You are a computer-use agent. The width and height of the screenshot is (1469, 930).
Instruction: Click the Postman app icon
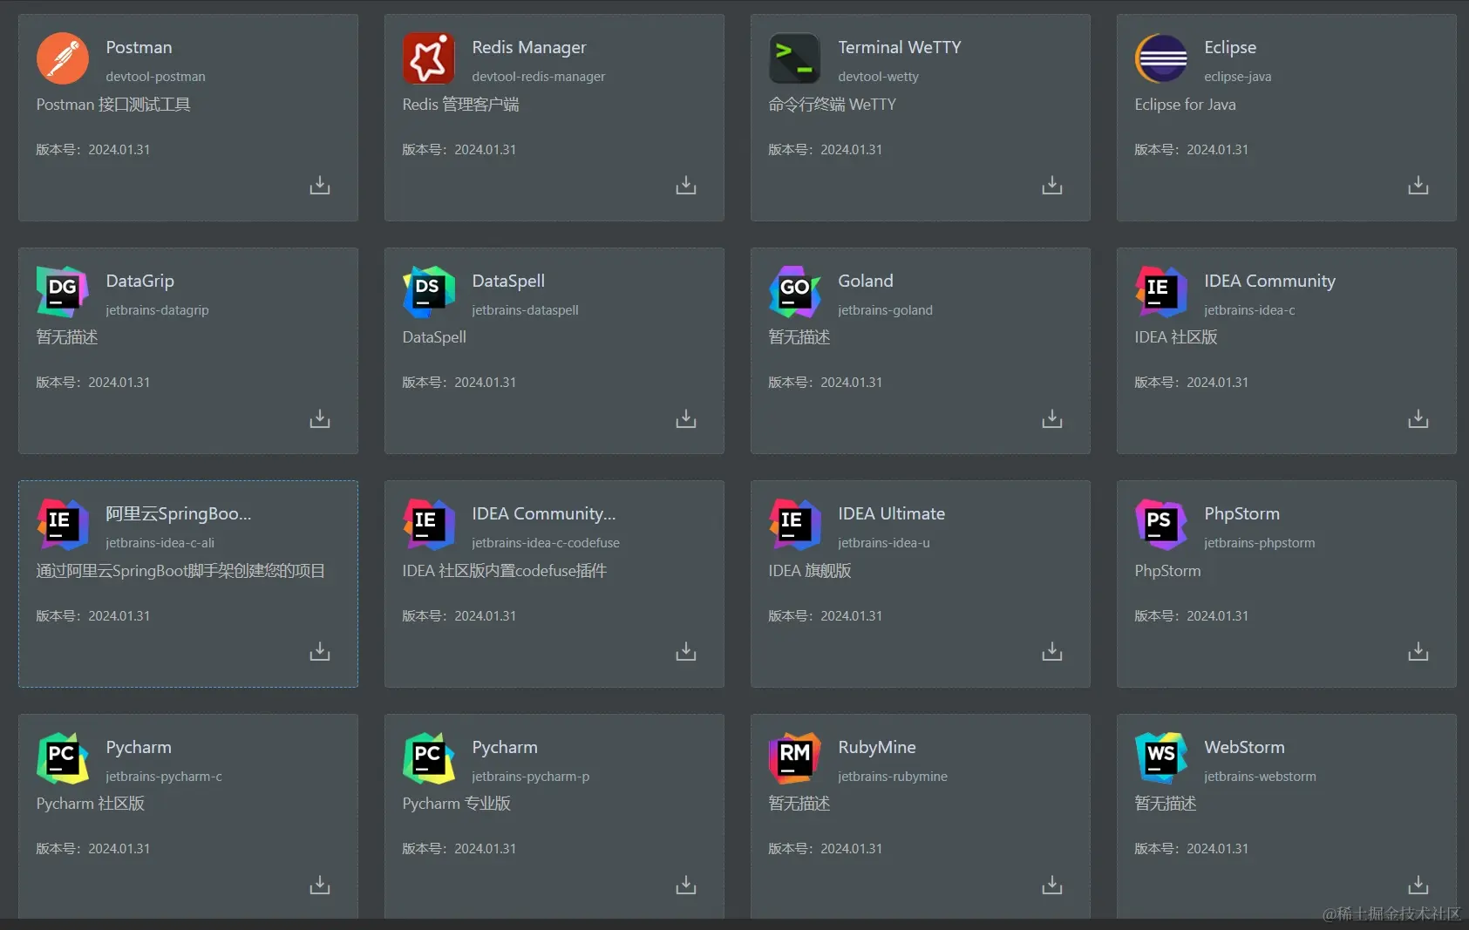[x=63, y=58]
